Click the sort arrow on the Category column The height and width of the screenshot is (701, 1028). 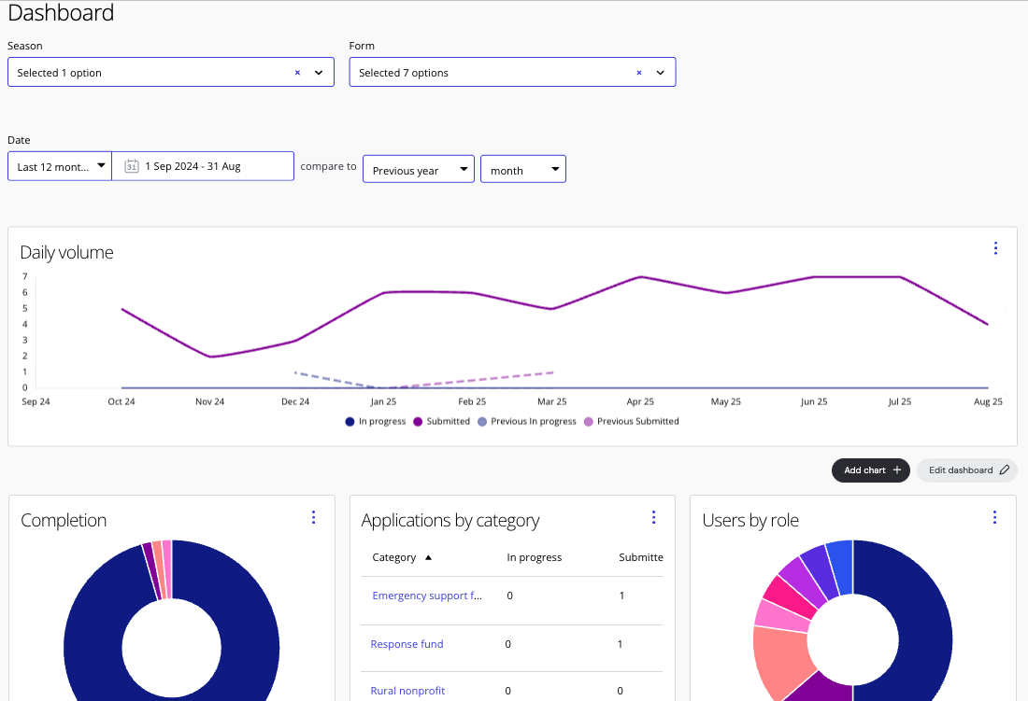click(x=426, y=556)
